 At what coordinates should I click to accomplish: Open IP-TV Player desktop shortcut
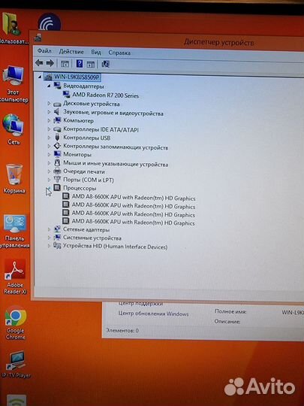click(x=16, y=365)
